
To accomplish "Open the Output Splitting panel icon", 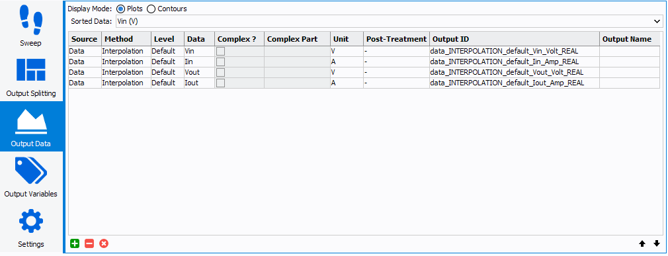I will tap(31, 70).
